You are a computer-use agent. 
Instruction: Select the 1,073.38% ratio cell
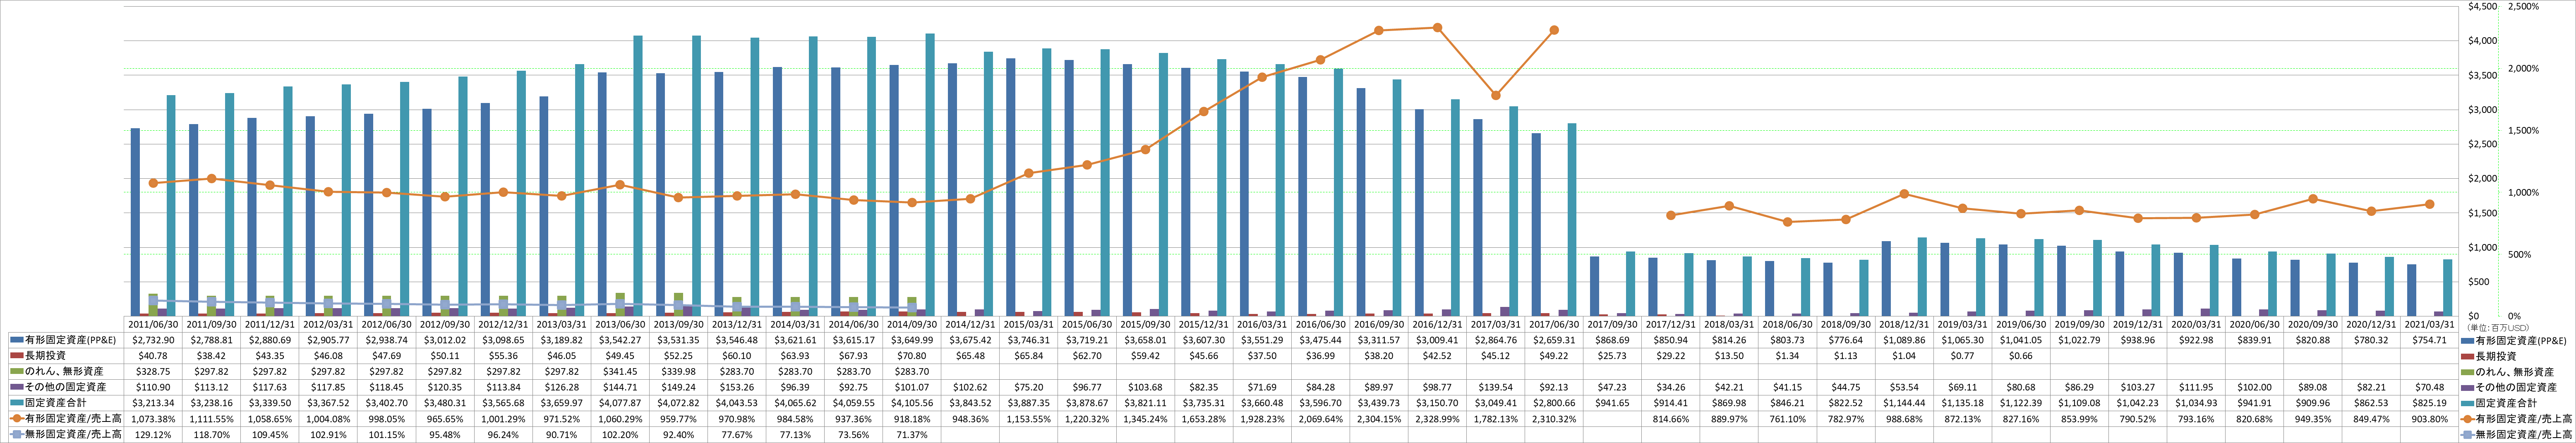point(153,419)
